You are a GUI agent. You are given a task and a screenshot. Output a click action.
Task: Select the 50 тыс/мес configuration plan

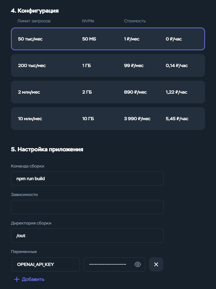point(108,39)
